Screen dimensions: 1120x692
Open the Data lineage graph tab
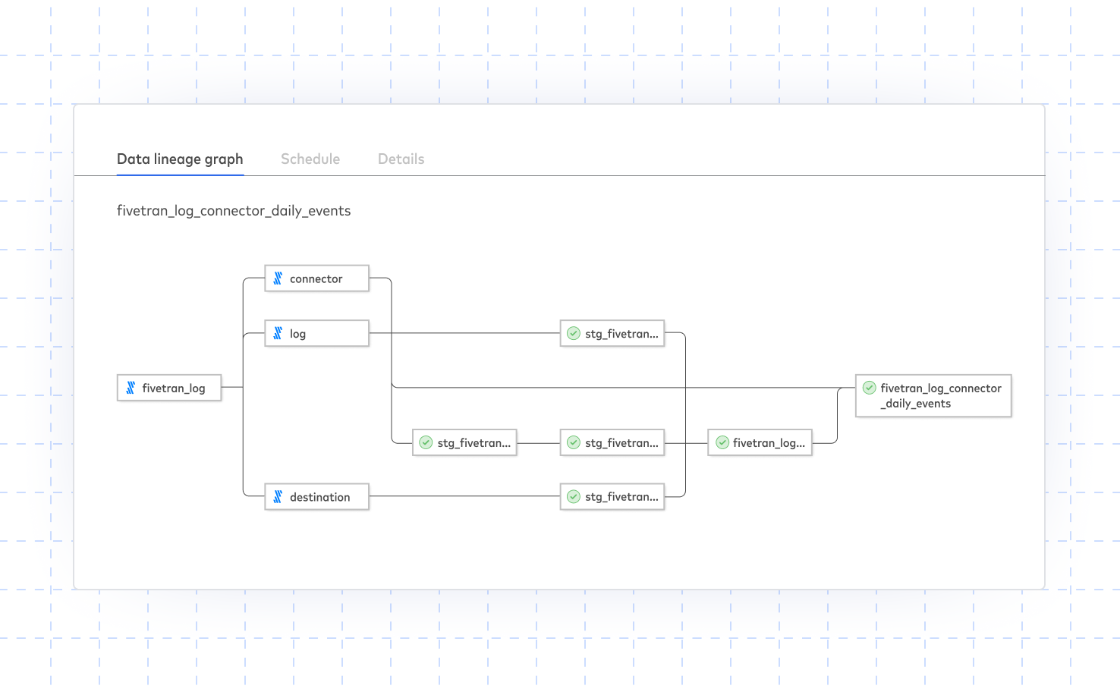(x=180, y=159)
